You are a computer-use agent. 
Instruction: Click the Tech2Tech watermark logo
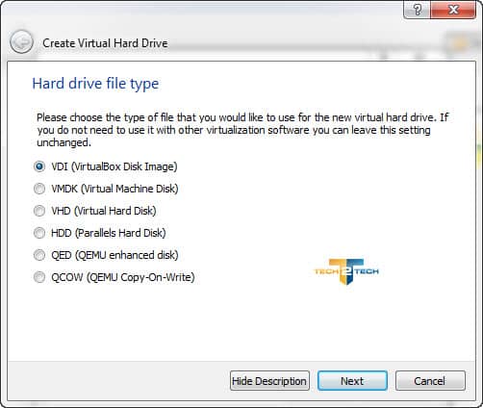346,271
